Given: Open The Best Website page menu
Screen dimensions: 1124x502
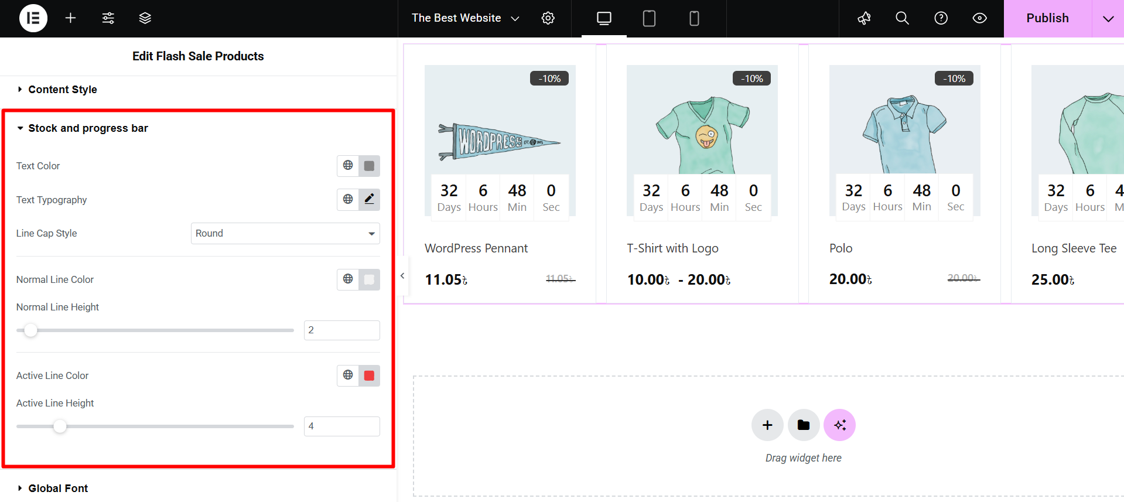Looking at the screenshot, I should (x=465, y=18).
